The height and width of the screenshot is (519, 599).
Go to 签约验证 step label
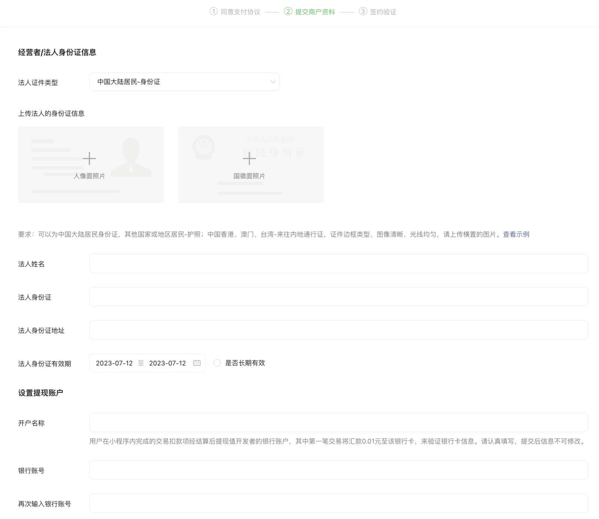[x=383, y=12]
